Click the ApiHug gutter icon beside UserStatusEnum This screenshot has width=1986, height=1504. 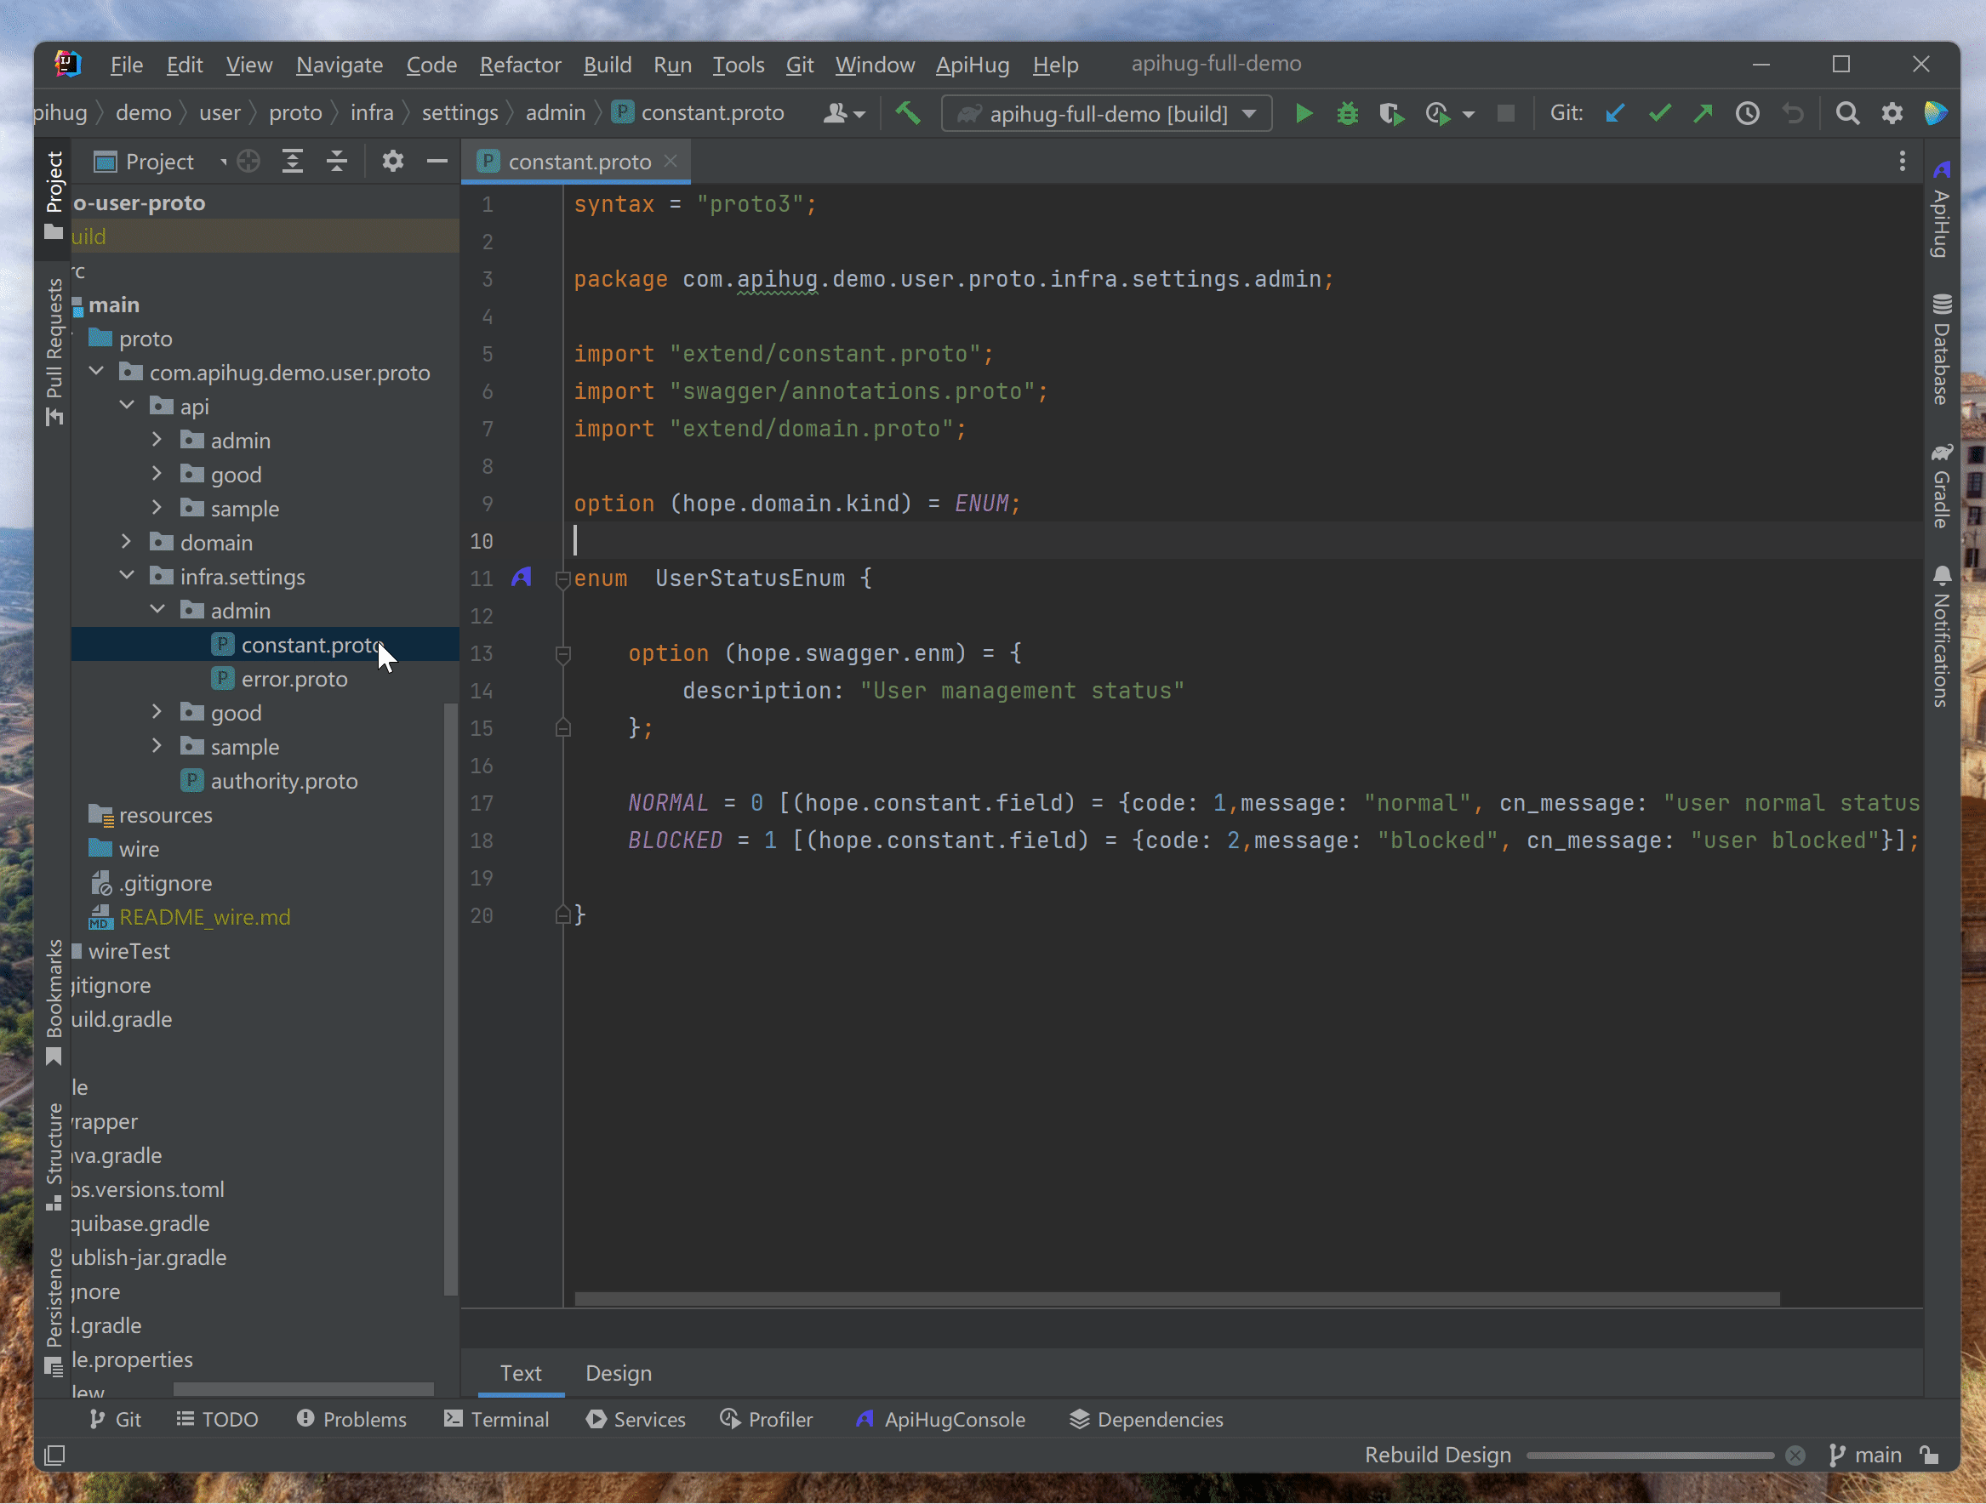pos(522,578)
